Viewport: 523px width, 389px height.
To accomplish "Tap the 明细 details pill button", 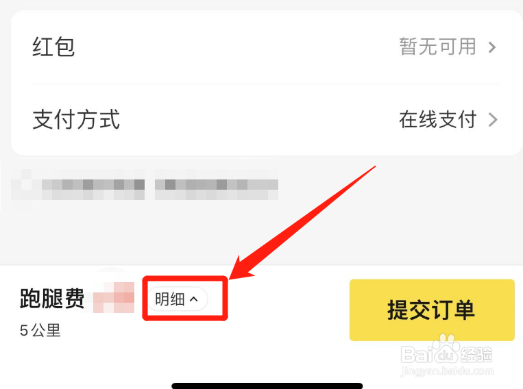I will tap(178, 299).
